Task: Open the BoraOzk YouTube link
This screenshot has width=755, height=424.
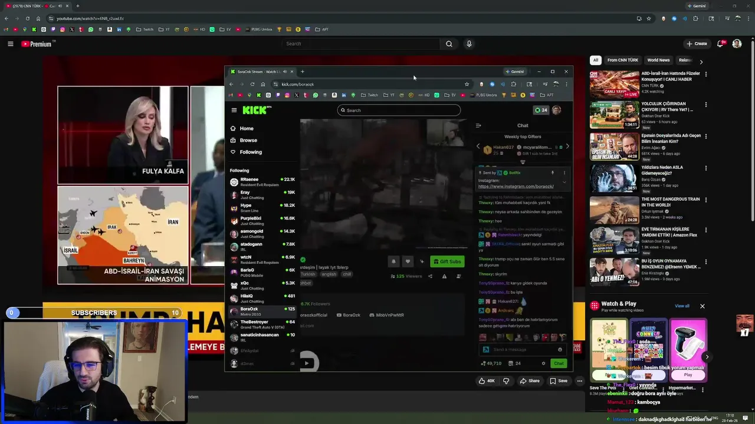Action: [x=348, y=315]
